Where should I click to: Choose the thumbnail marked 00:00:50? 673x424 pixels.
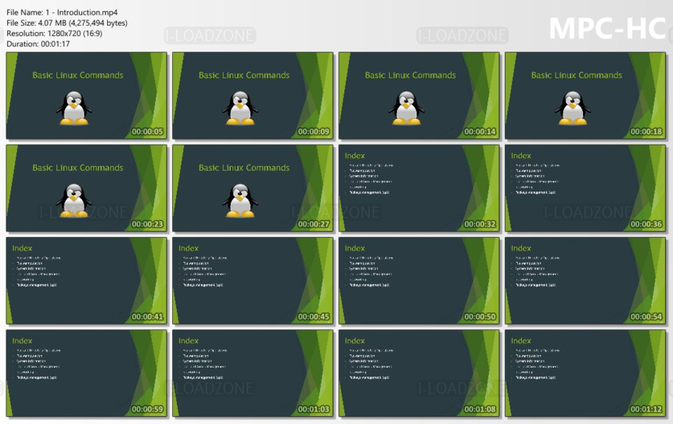[419, 281]
